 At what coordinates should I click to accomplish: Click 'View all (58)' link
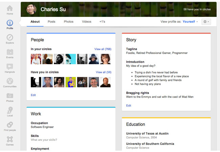click(x=104, y=72)
